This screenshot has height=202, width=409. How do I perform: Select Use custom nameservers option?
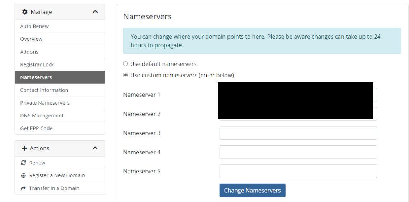[x=126, y=75]
